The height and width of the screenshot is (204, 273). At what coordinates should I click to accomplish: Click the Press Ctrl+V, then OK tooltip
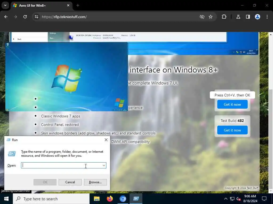click(x=232, y=95)
